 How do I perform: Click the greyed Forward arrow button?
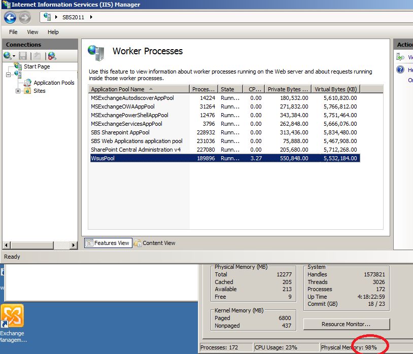25,18
